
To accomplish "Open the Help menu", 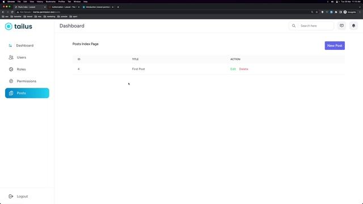I will pyautogui.click(x=86, y=2).
